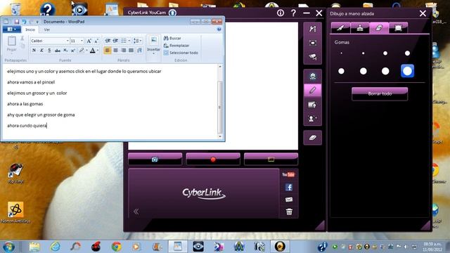Share capture on Facebook
The image size is (450, 253).
pyautogui.click(x=289, y=188)
